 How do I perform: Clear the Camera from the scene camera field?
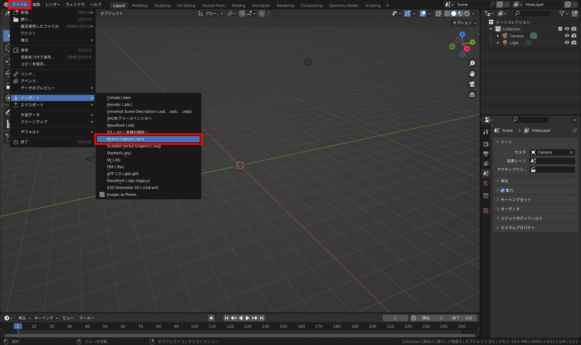pyautogui.click(x=571, y=152)
